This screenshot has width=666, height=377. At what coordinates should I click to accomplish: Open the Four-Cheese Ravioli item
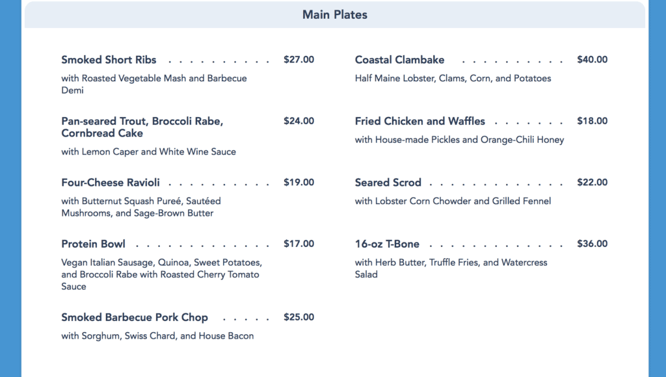[111, 183]
